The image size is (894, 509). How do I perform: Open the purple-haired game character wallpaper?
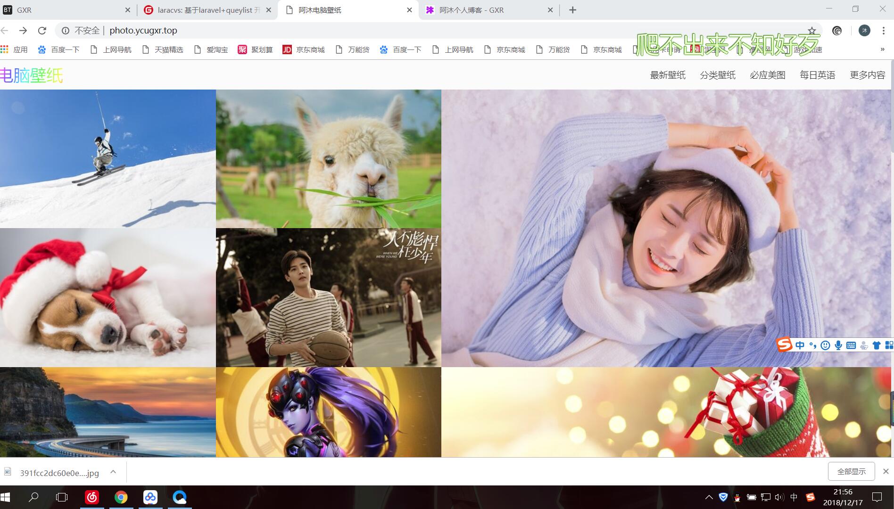(329, 412)
